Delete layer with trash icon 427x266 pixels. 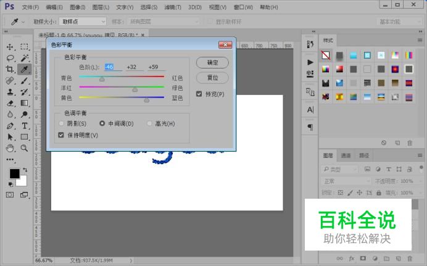[410, 259]
